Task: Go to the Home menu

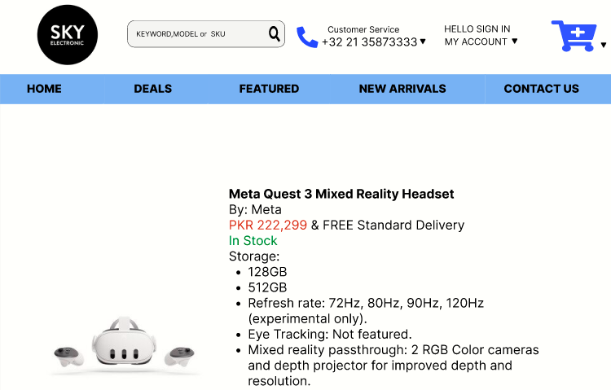Action: (44, 89)
